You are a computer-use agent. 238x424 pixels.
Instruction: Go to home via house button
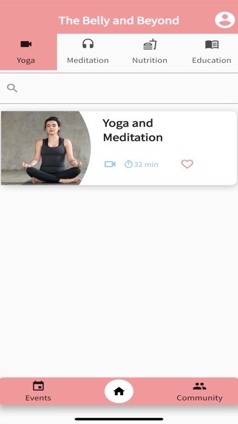(119, 391)
